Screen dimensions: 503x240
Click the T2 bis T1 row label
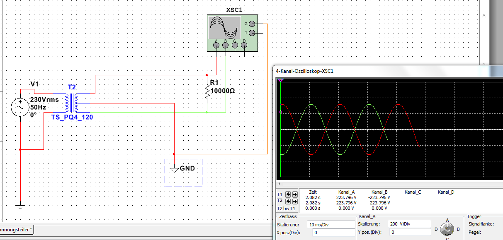[x=286, y=208]
